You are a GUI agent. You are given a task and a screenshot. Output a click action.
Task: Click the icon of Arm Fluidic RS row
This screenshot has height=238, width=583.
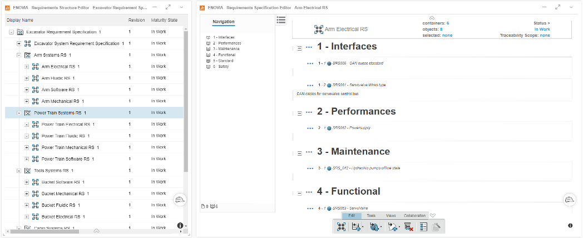pos(35,78)
